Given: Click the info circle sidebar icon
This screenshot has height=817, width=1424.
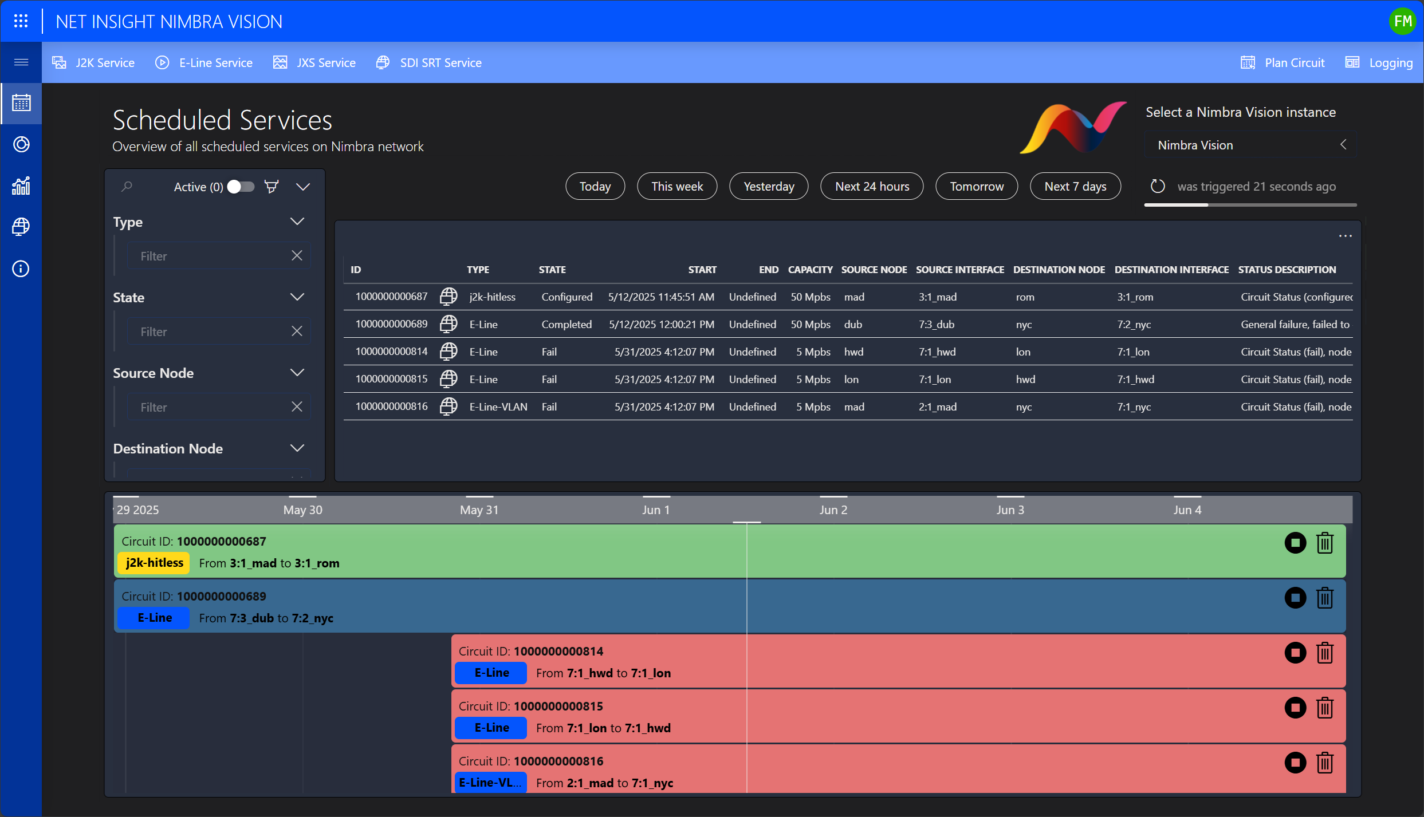Looking at the screenshot, I should point(21,269).
